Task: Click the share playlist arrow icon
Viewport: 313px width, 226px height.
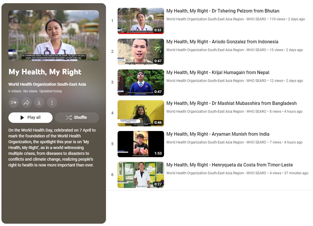Action: tap(26, 103)
